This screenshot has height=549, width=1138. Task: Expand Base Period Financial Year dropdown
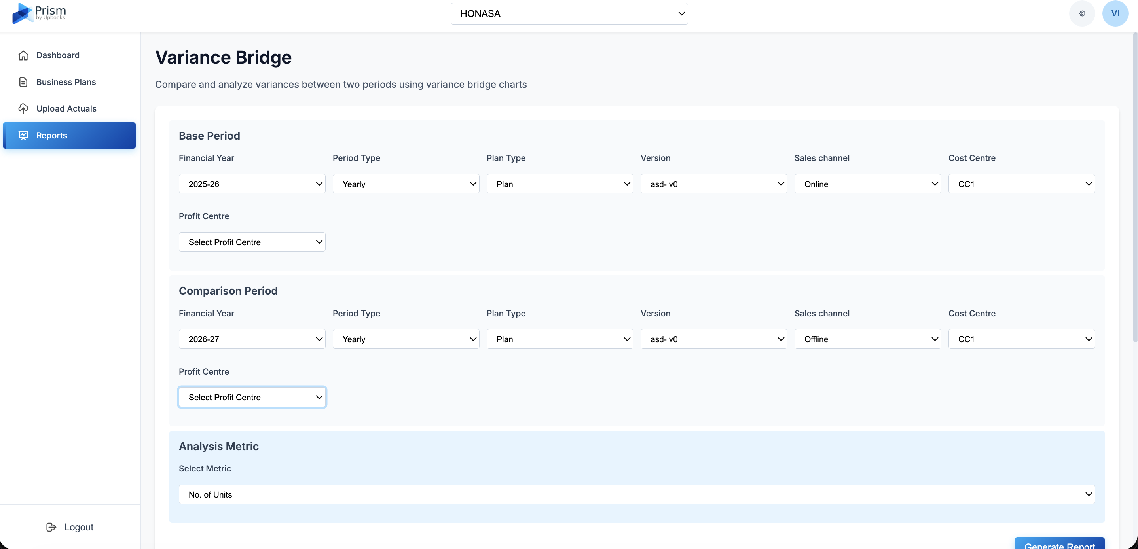tap(252, 184)
